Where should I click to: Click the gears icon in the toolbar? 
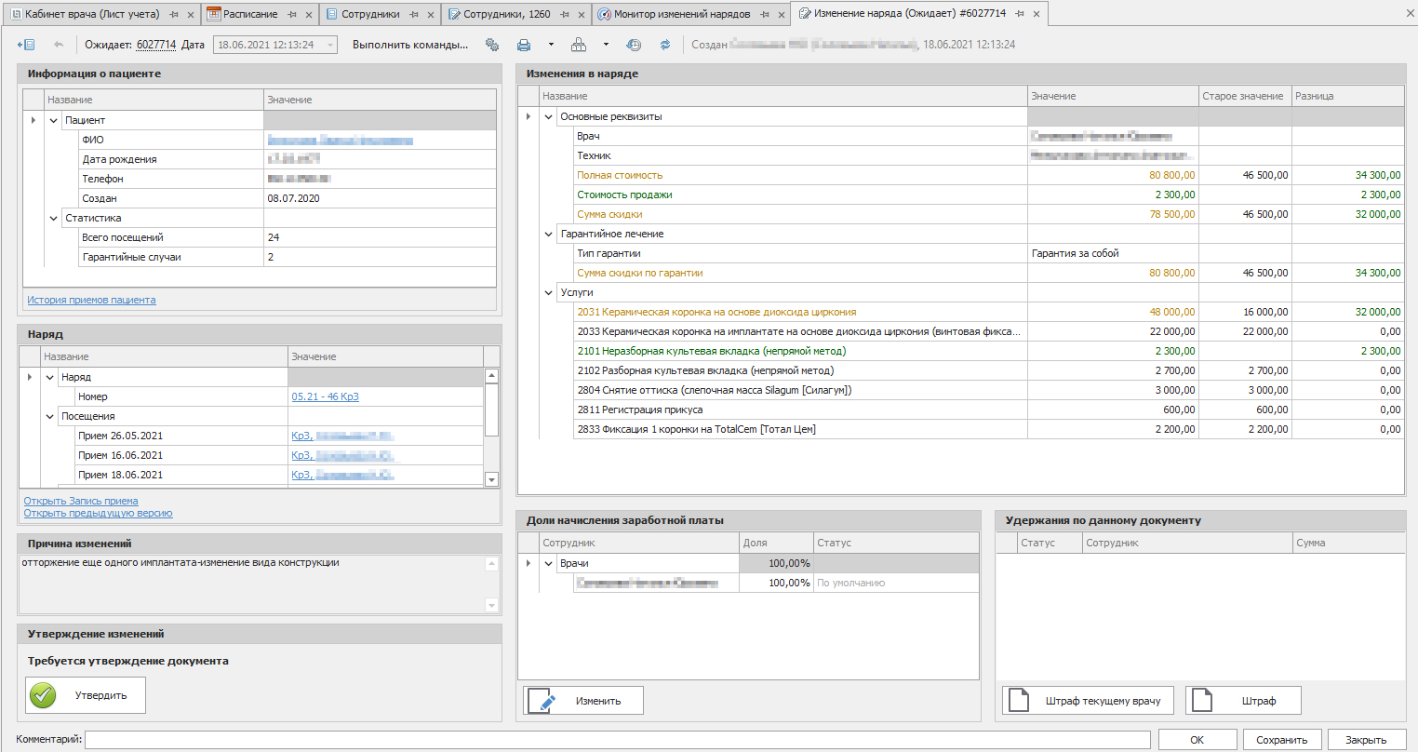click(492, 45)
